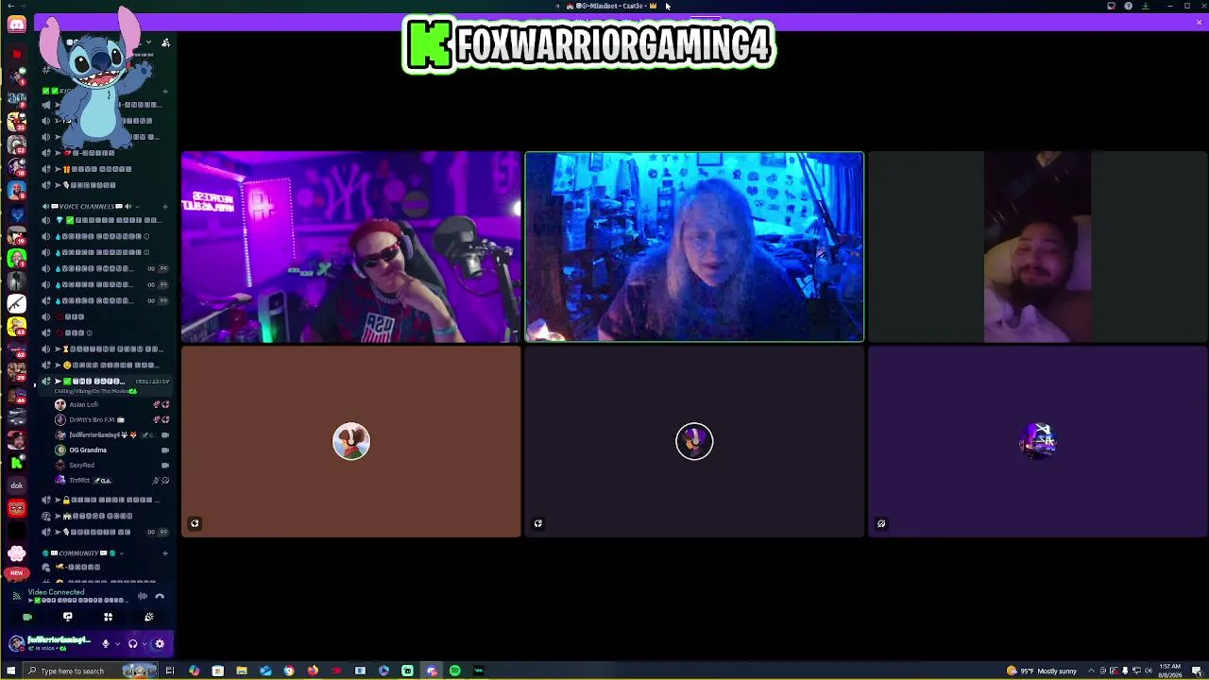Join the locked voice channel below member list
This screenshot has height=680, width=1209.
pos(107,500)
